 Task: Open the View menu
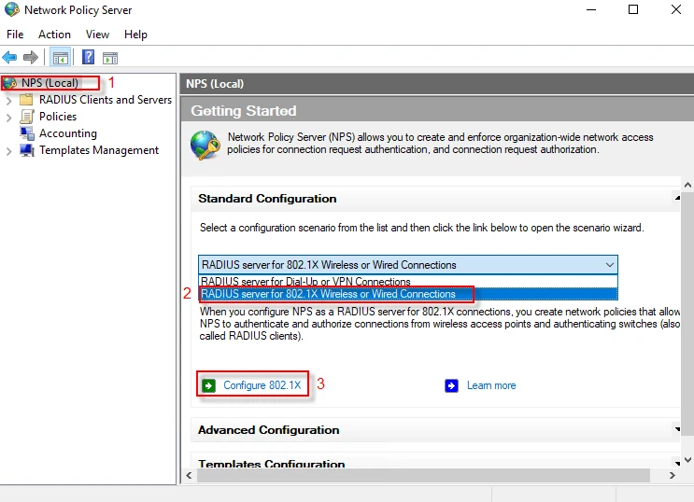coord(97,35)
